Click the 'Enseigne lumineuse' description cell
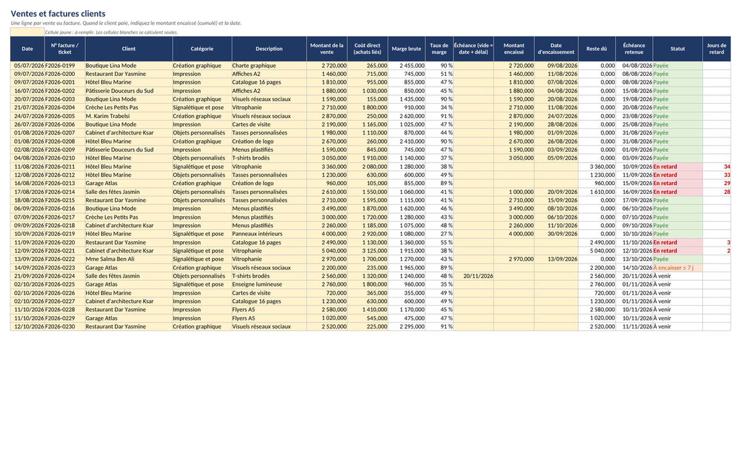The width and height of the screenshot is (741, 463). [269, 285]
